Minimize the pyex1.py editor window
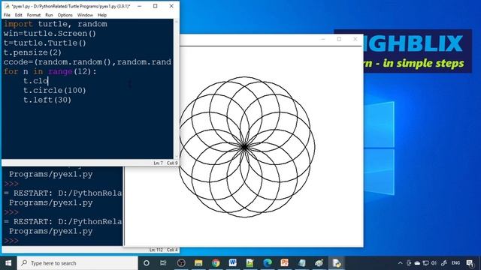The width and height of the screenshot is (481, 270). (139, 6)
